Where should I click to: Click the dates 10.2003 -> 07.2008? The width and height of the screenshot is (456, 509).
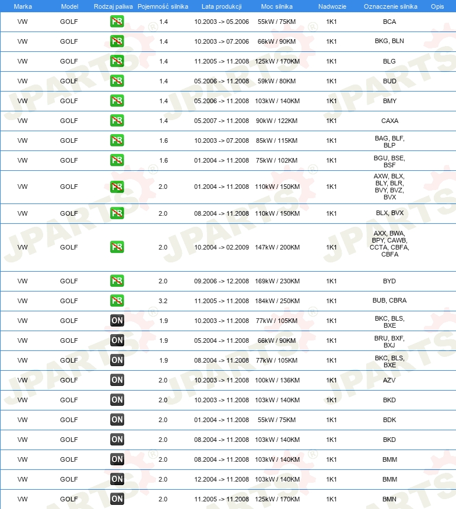(222, 141)
